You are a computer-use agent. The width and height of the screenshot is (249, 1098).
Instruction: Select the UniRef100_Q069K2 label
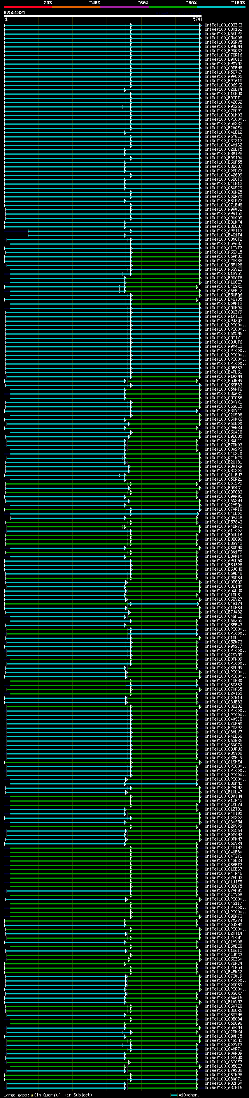coord(223,85)
